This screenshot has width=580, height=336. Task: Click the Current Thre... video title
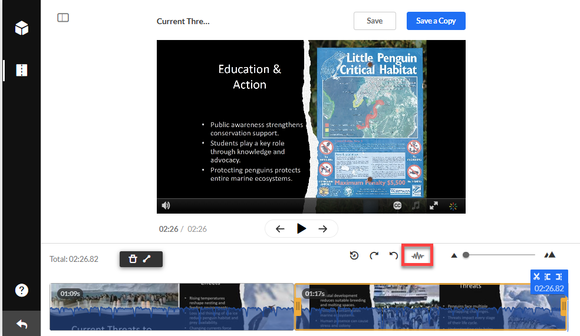(x=183, y=21)
